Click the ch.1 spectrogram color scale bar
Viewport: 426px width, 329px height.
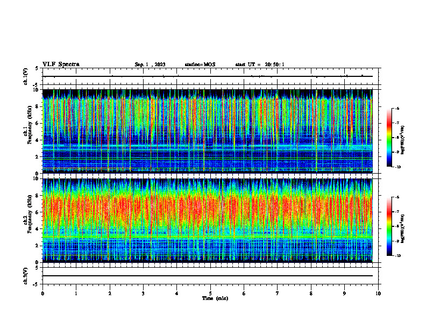pyautogui.click(x=389, y=138)
